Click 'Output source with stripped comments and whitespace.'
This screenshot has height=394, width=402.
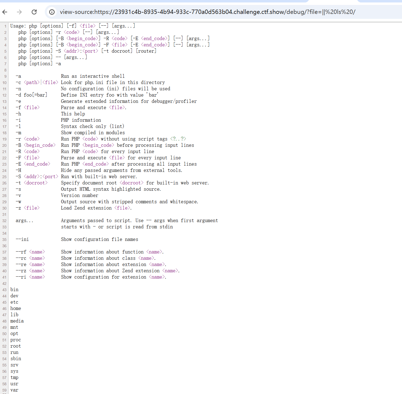pyautogui.click(x=129, y=202)
